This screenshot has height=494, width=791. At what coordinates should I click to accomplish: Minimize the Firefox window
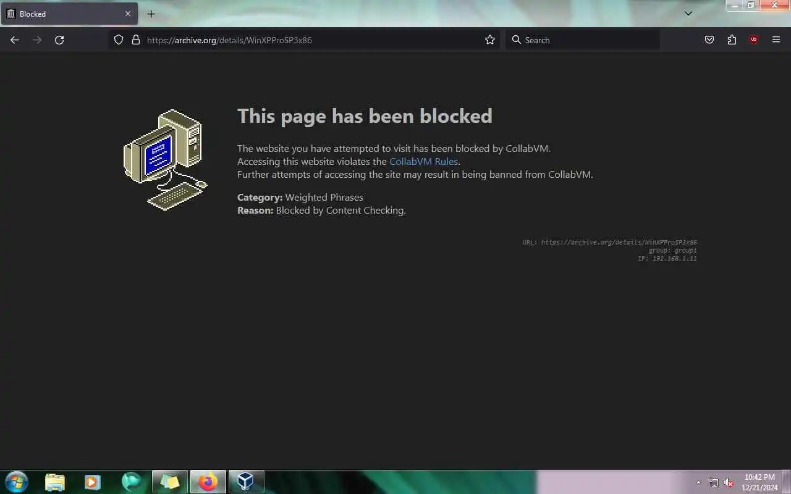734,5
